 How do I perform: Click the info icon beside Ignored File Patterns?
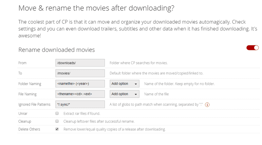pos(207,105)
